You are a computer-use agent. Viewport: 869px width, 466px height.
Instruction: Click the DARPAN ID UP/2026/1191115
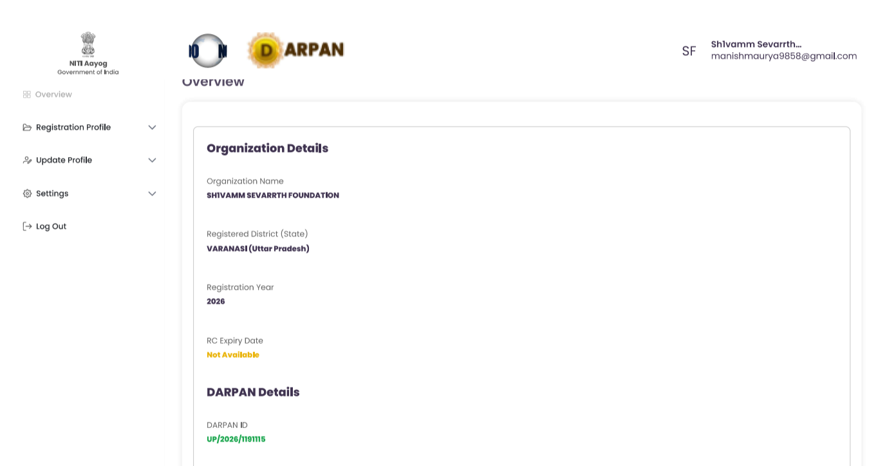coord(236,439)
